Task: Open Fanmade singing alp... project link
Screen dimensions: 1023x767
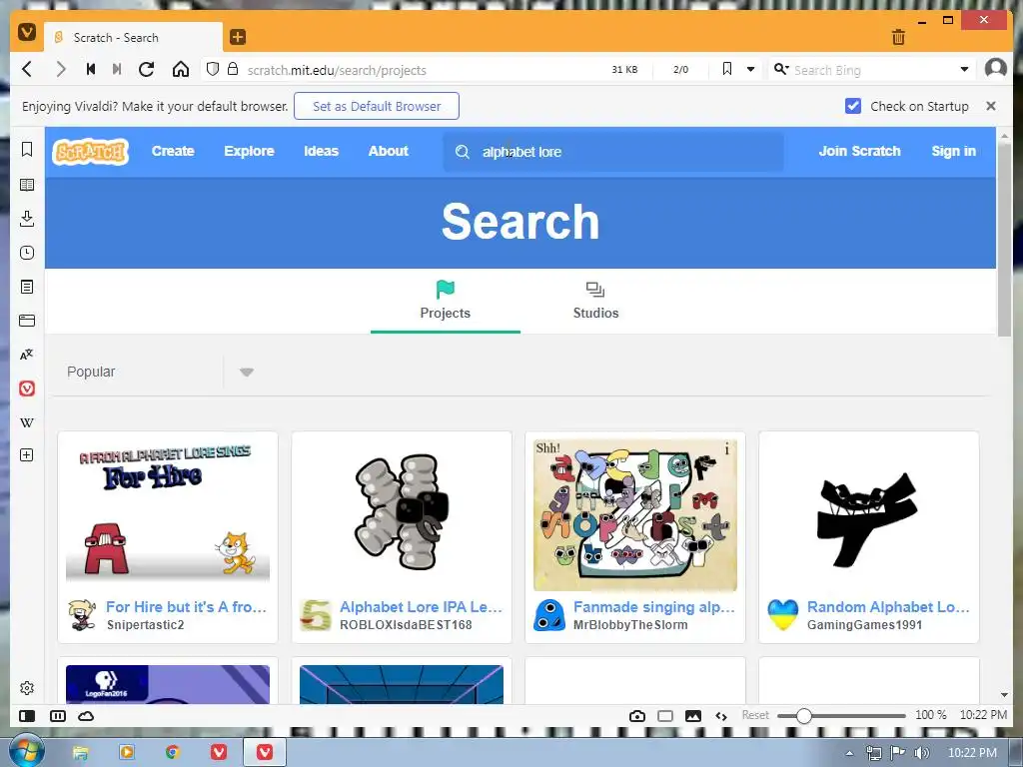Action: click(x=653, y=606)
